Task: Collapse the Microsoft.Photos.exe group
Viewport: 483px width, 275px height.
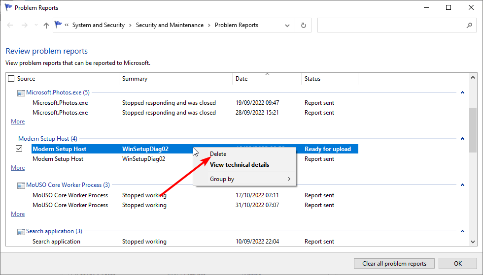Action: 462,92
